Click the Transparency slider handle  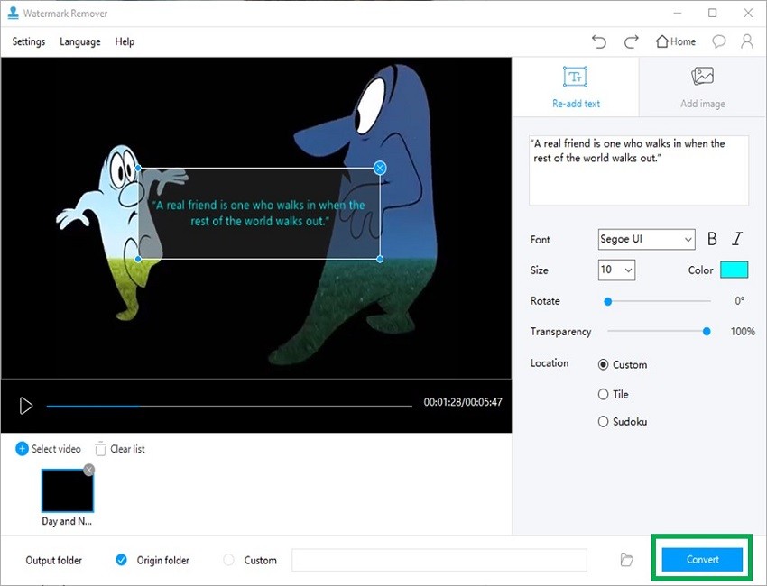[x=707, y=332]
